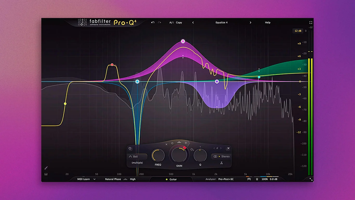This screenshot has width=355, height=200.
Task: Click the EQ sketch pencil icon
Action: 46,168
